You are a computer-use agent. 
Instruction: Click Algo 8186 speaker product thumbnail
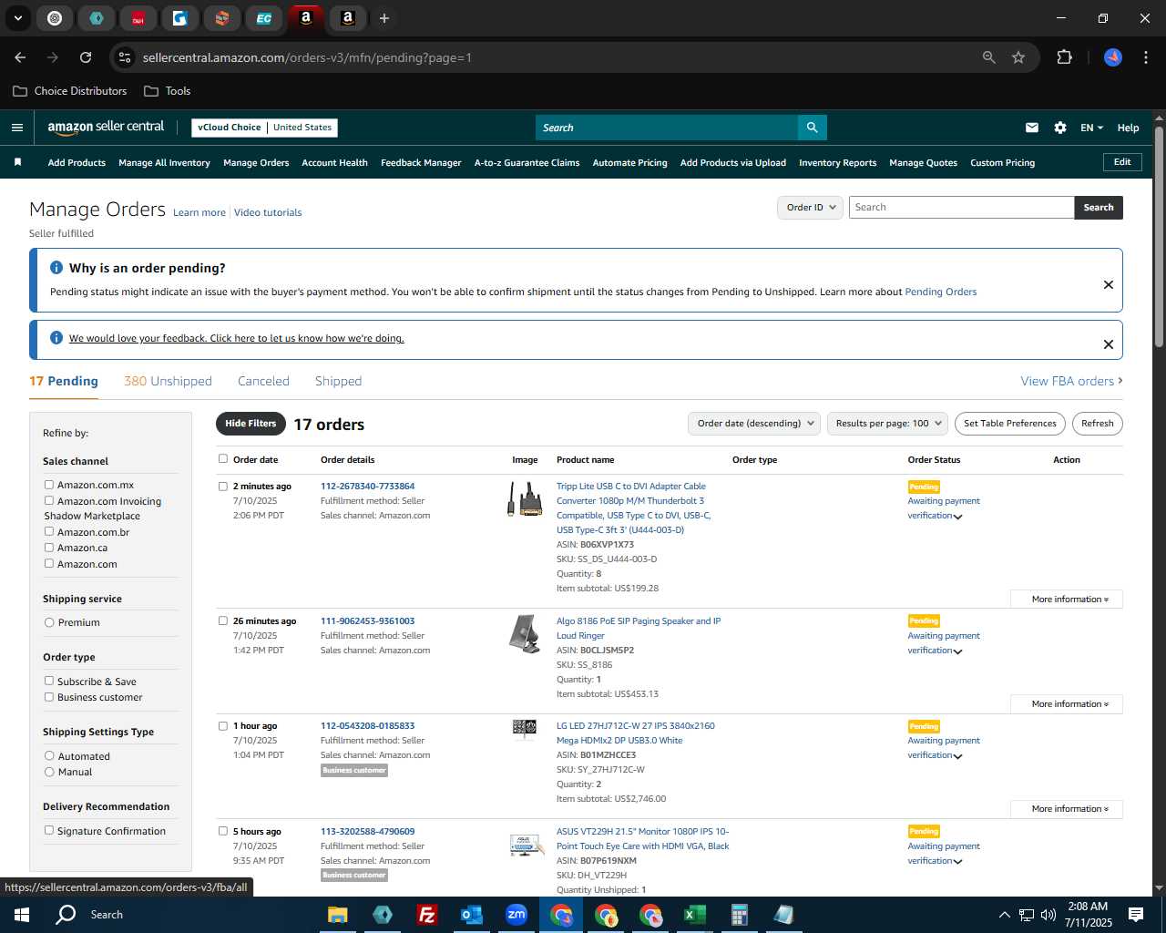click(x=525, y=634)
